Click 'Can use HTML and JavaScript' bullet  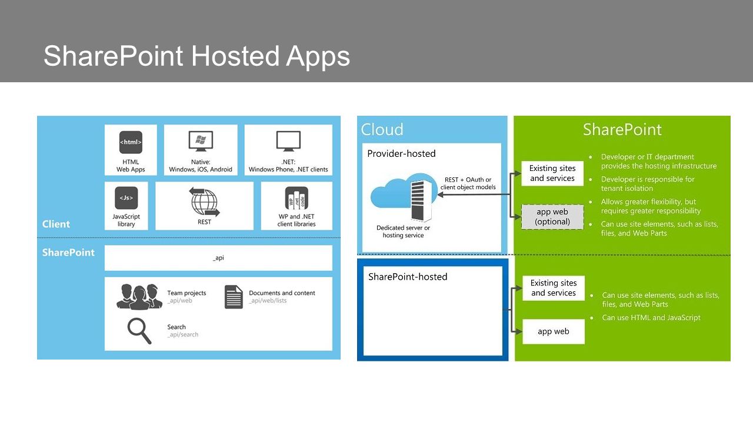coord(651,318)
